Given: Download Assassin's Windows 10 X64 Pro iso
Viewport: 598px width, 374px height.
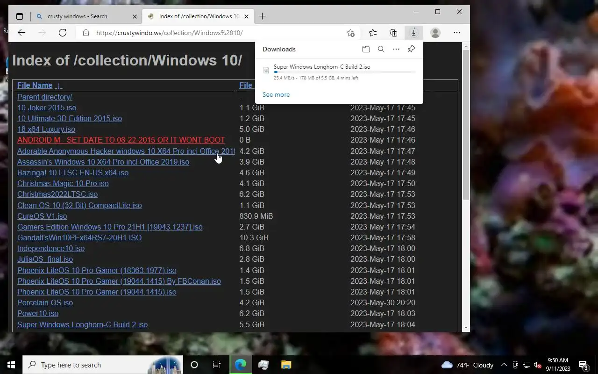Looking at the screenshot, I should click(x=103, y=162).
